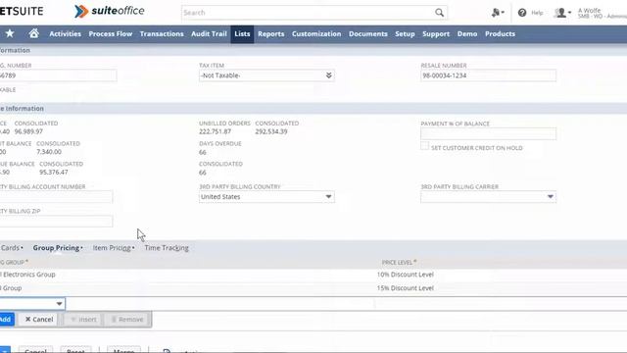Switch to the Cards subtab

click(11, 248)
